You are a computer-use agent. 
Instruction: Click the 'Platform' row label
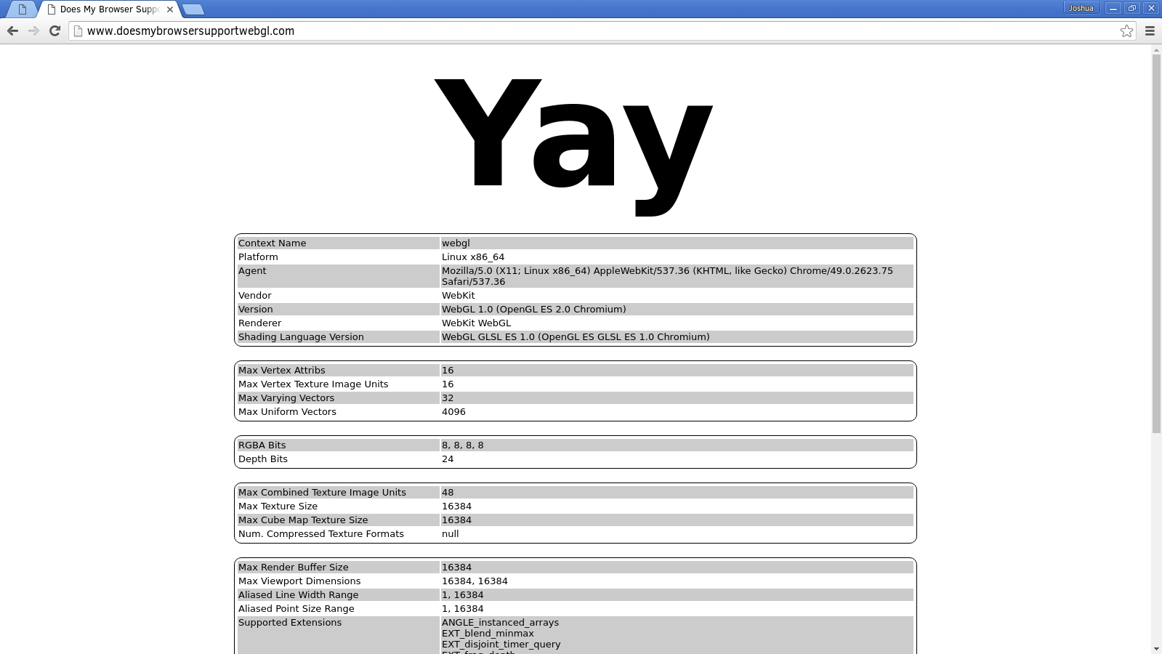pyautogui.click(x=258, y=257)
